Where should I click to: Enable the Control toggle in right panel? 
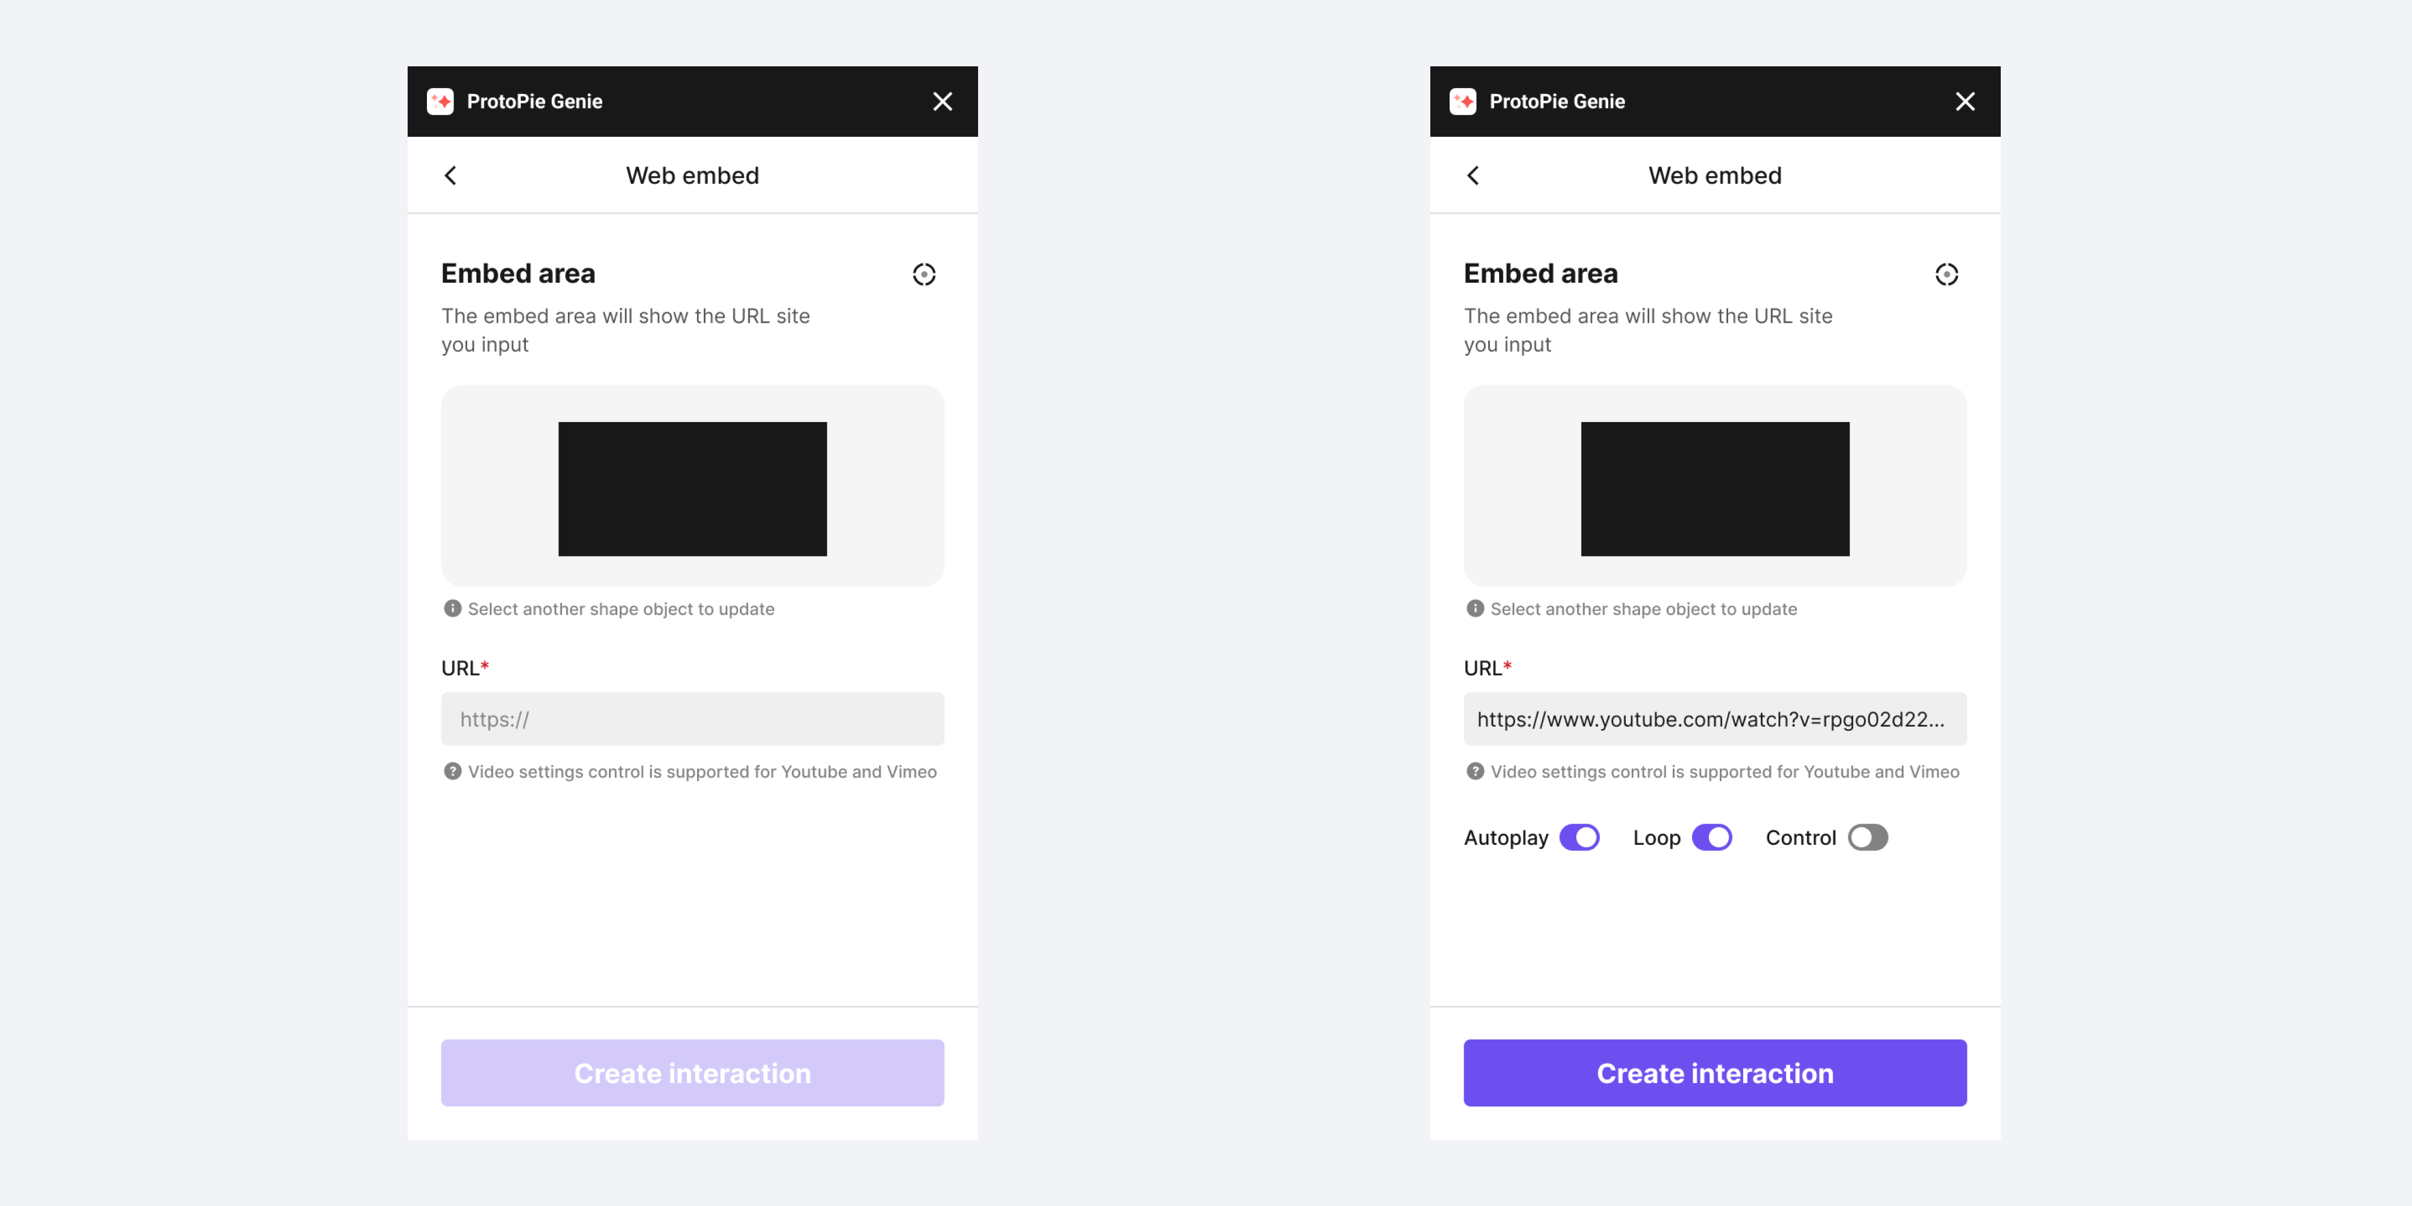coord(1866,837)
